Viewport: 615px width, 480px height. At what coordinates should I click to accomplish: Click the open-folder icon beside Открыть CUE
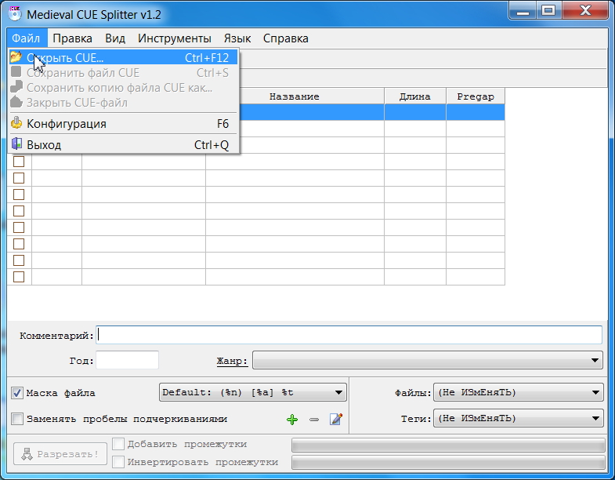coord(16,57)
